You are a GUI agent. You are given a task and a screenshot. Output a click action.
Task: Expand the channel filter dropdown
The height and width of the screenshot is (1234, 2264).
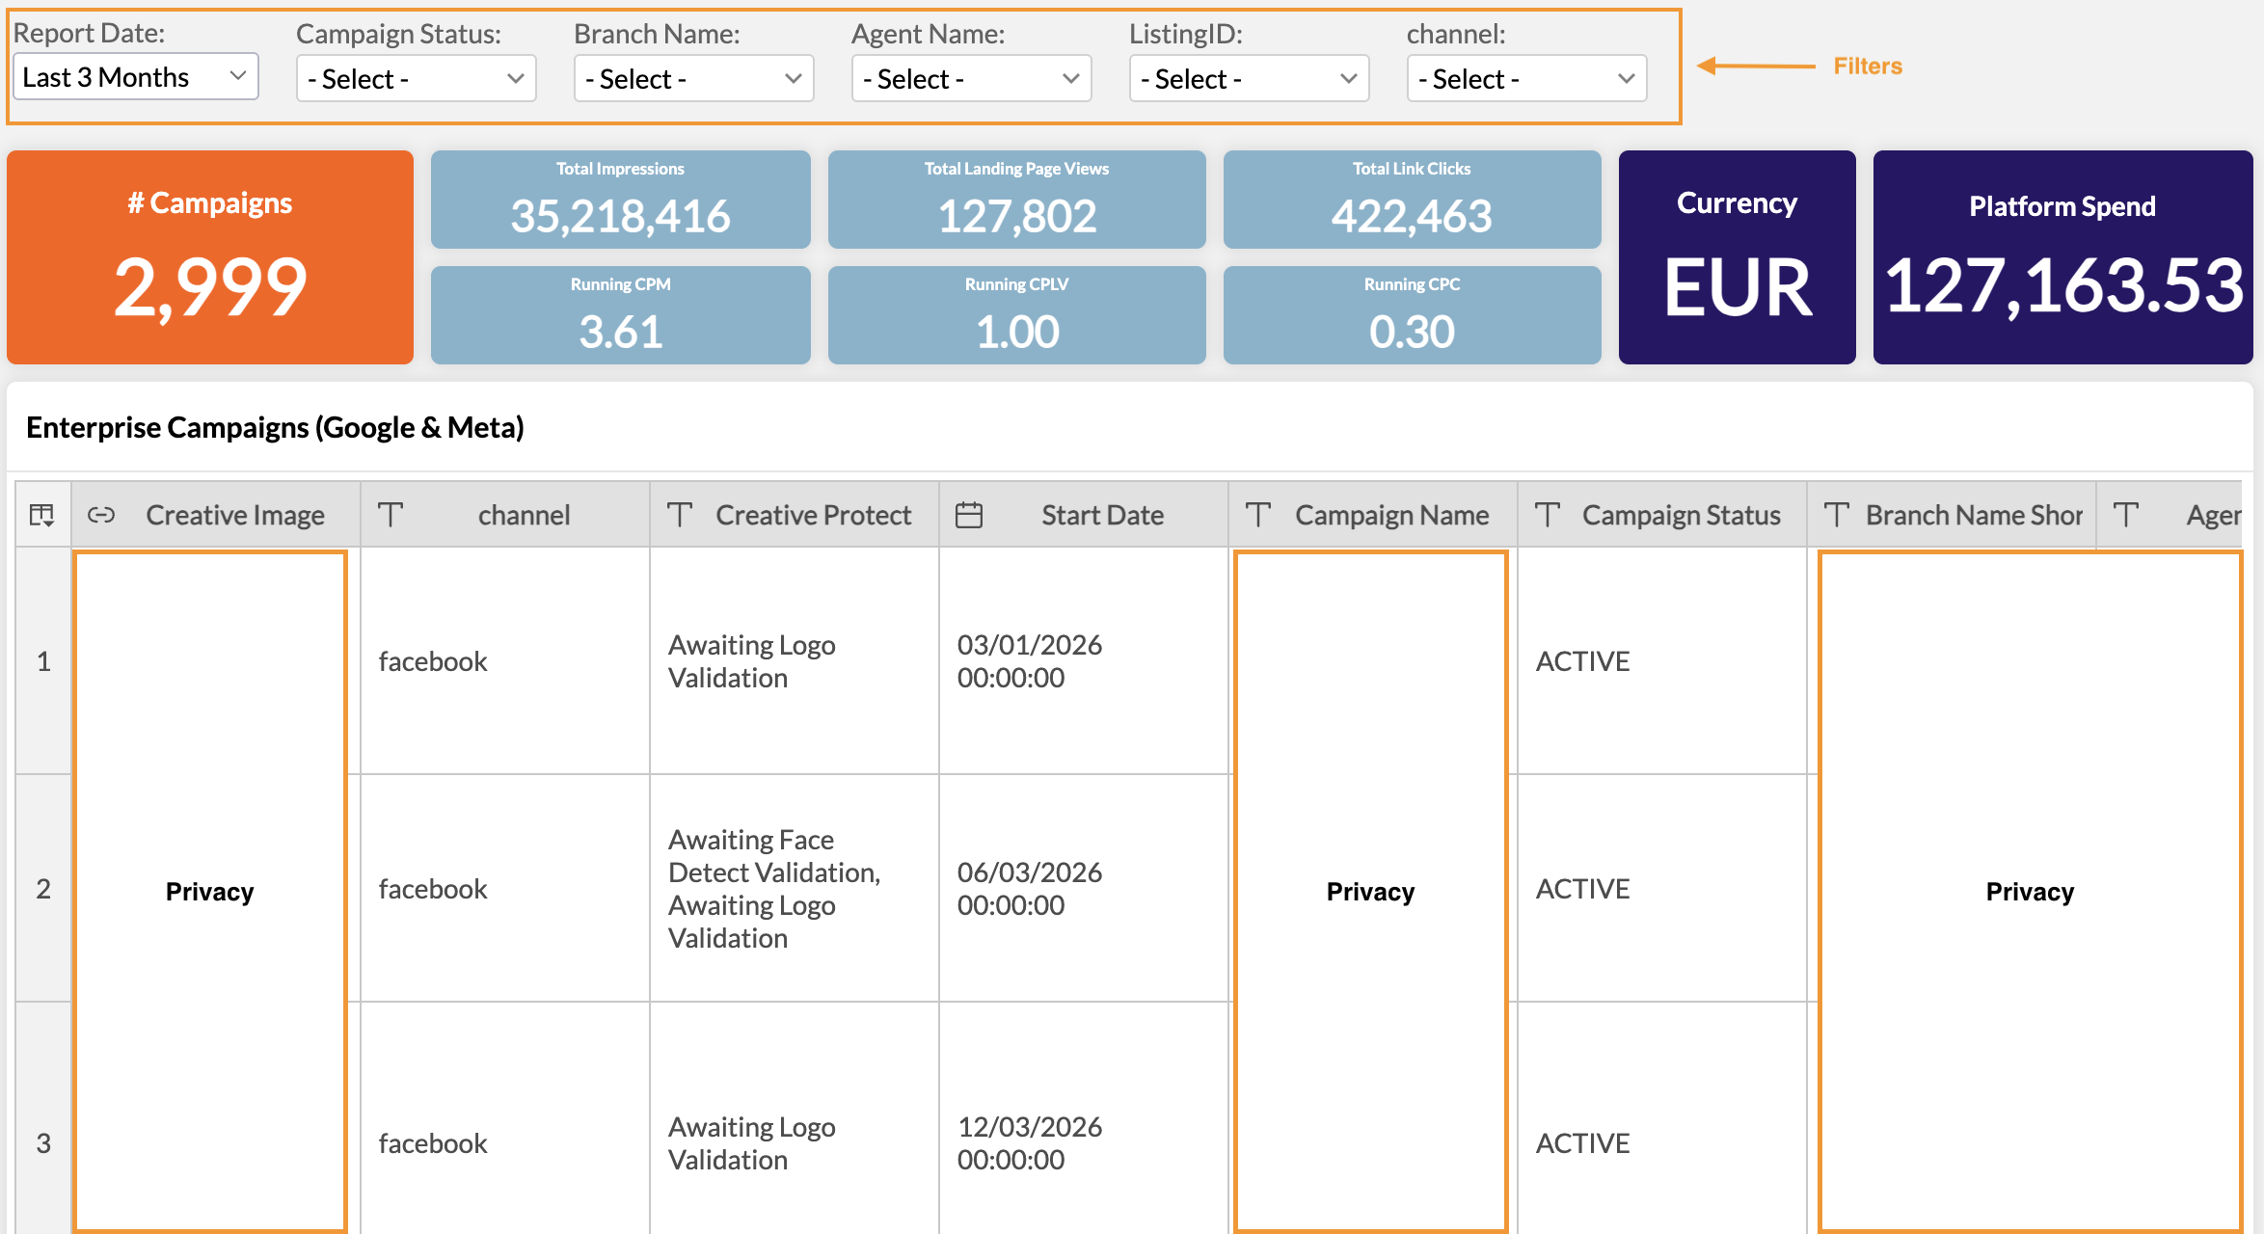click(1526, 79)
